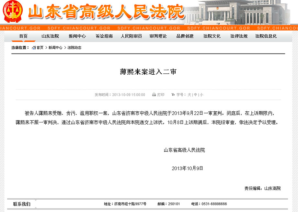Viewport: 298px width, 212px height.
Task: Set font size to 小
Action: click(201, 95)
